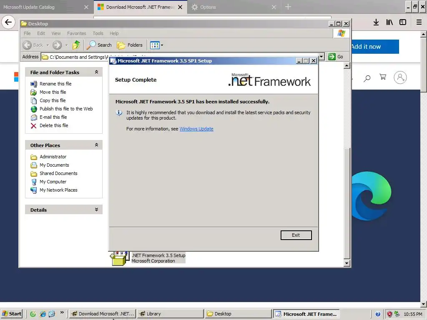
Task: Open the Edit menu in Desktop window
Action: pyautogui.click(x=41, y=33)
